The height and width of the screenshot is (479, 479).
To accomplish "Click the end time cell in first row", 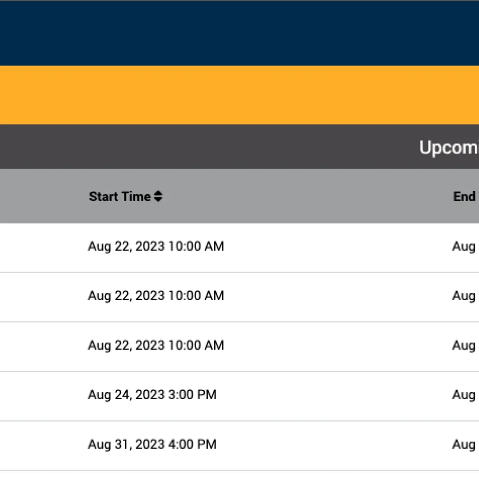I will [x=464, y=246].
